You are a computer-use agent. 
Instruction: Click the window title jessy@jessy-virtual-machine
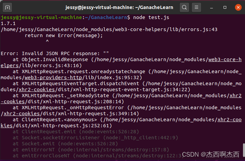[x=119, y=7]
